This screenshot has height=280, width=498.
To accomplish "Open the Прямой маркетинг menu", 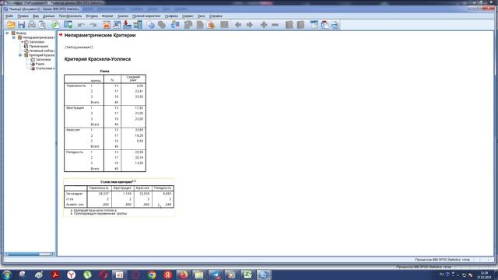I will click(x=146, y=16).
